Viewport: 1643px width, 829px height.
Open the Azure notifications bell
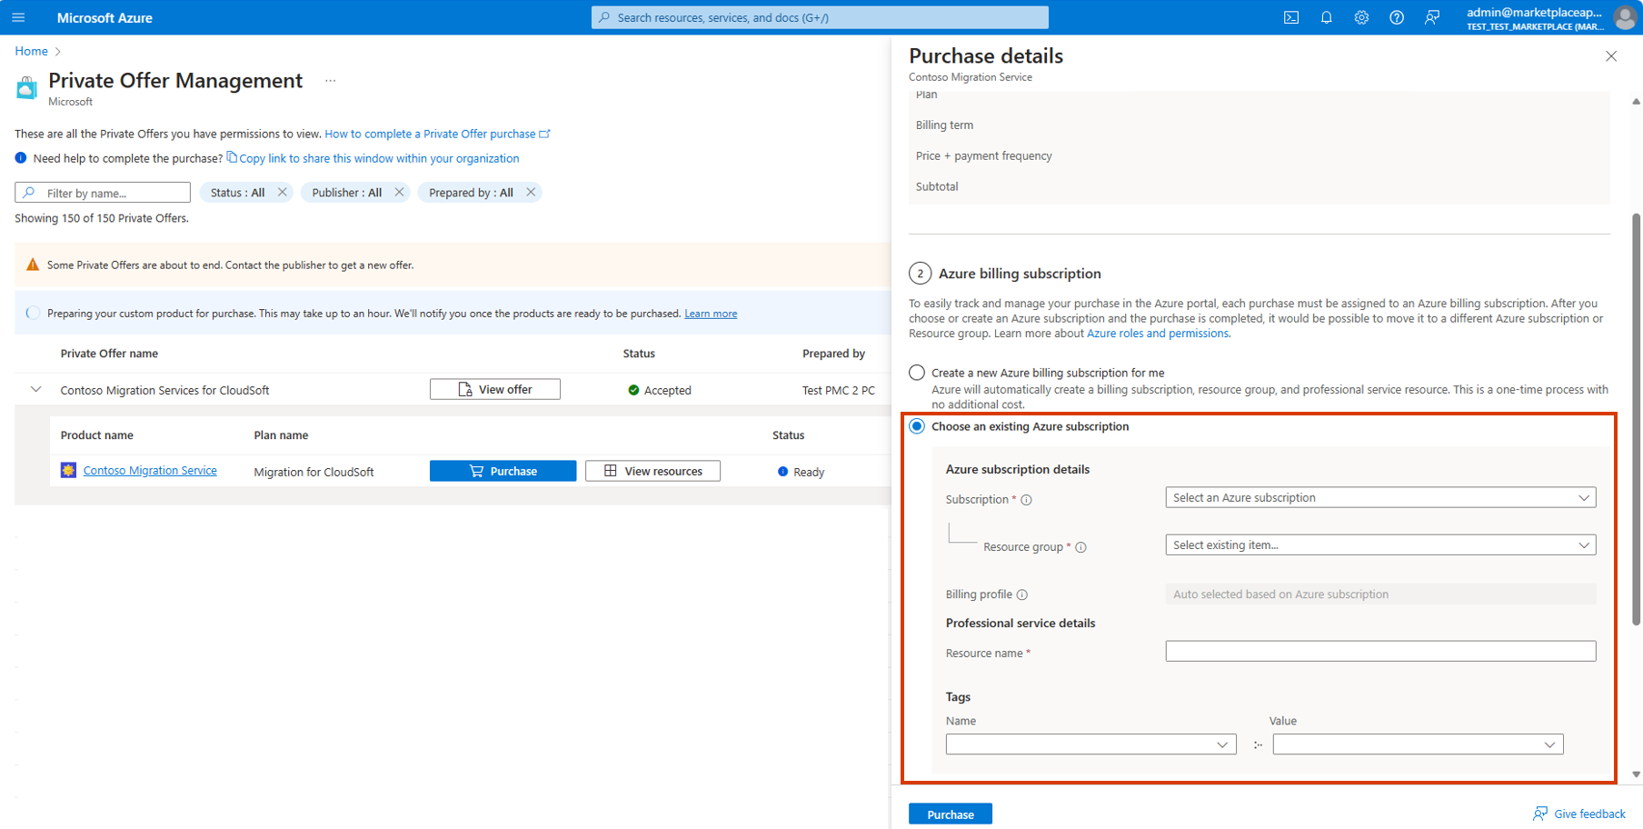pos(1326,17)
